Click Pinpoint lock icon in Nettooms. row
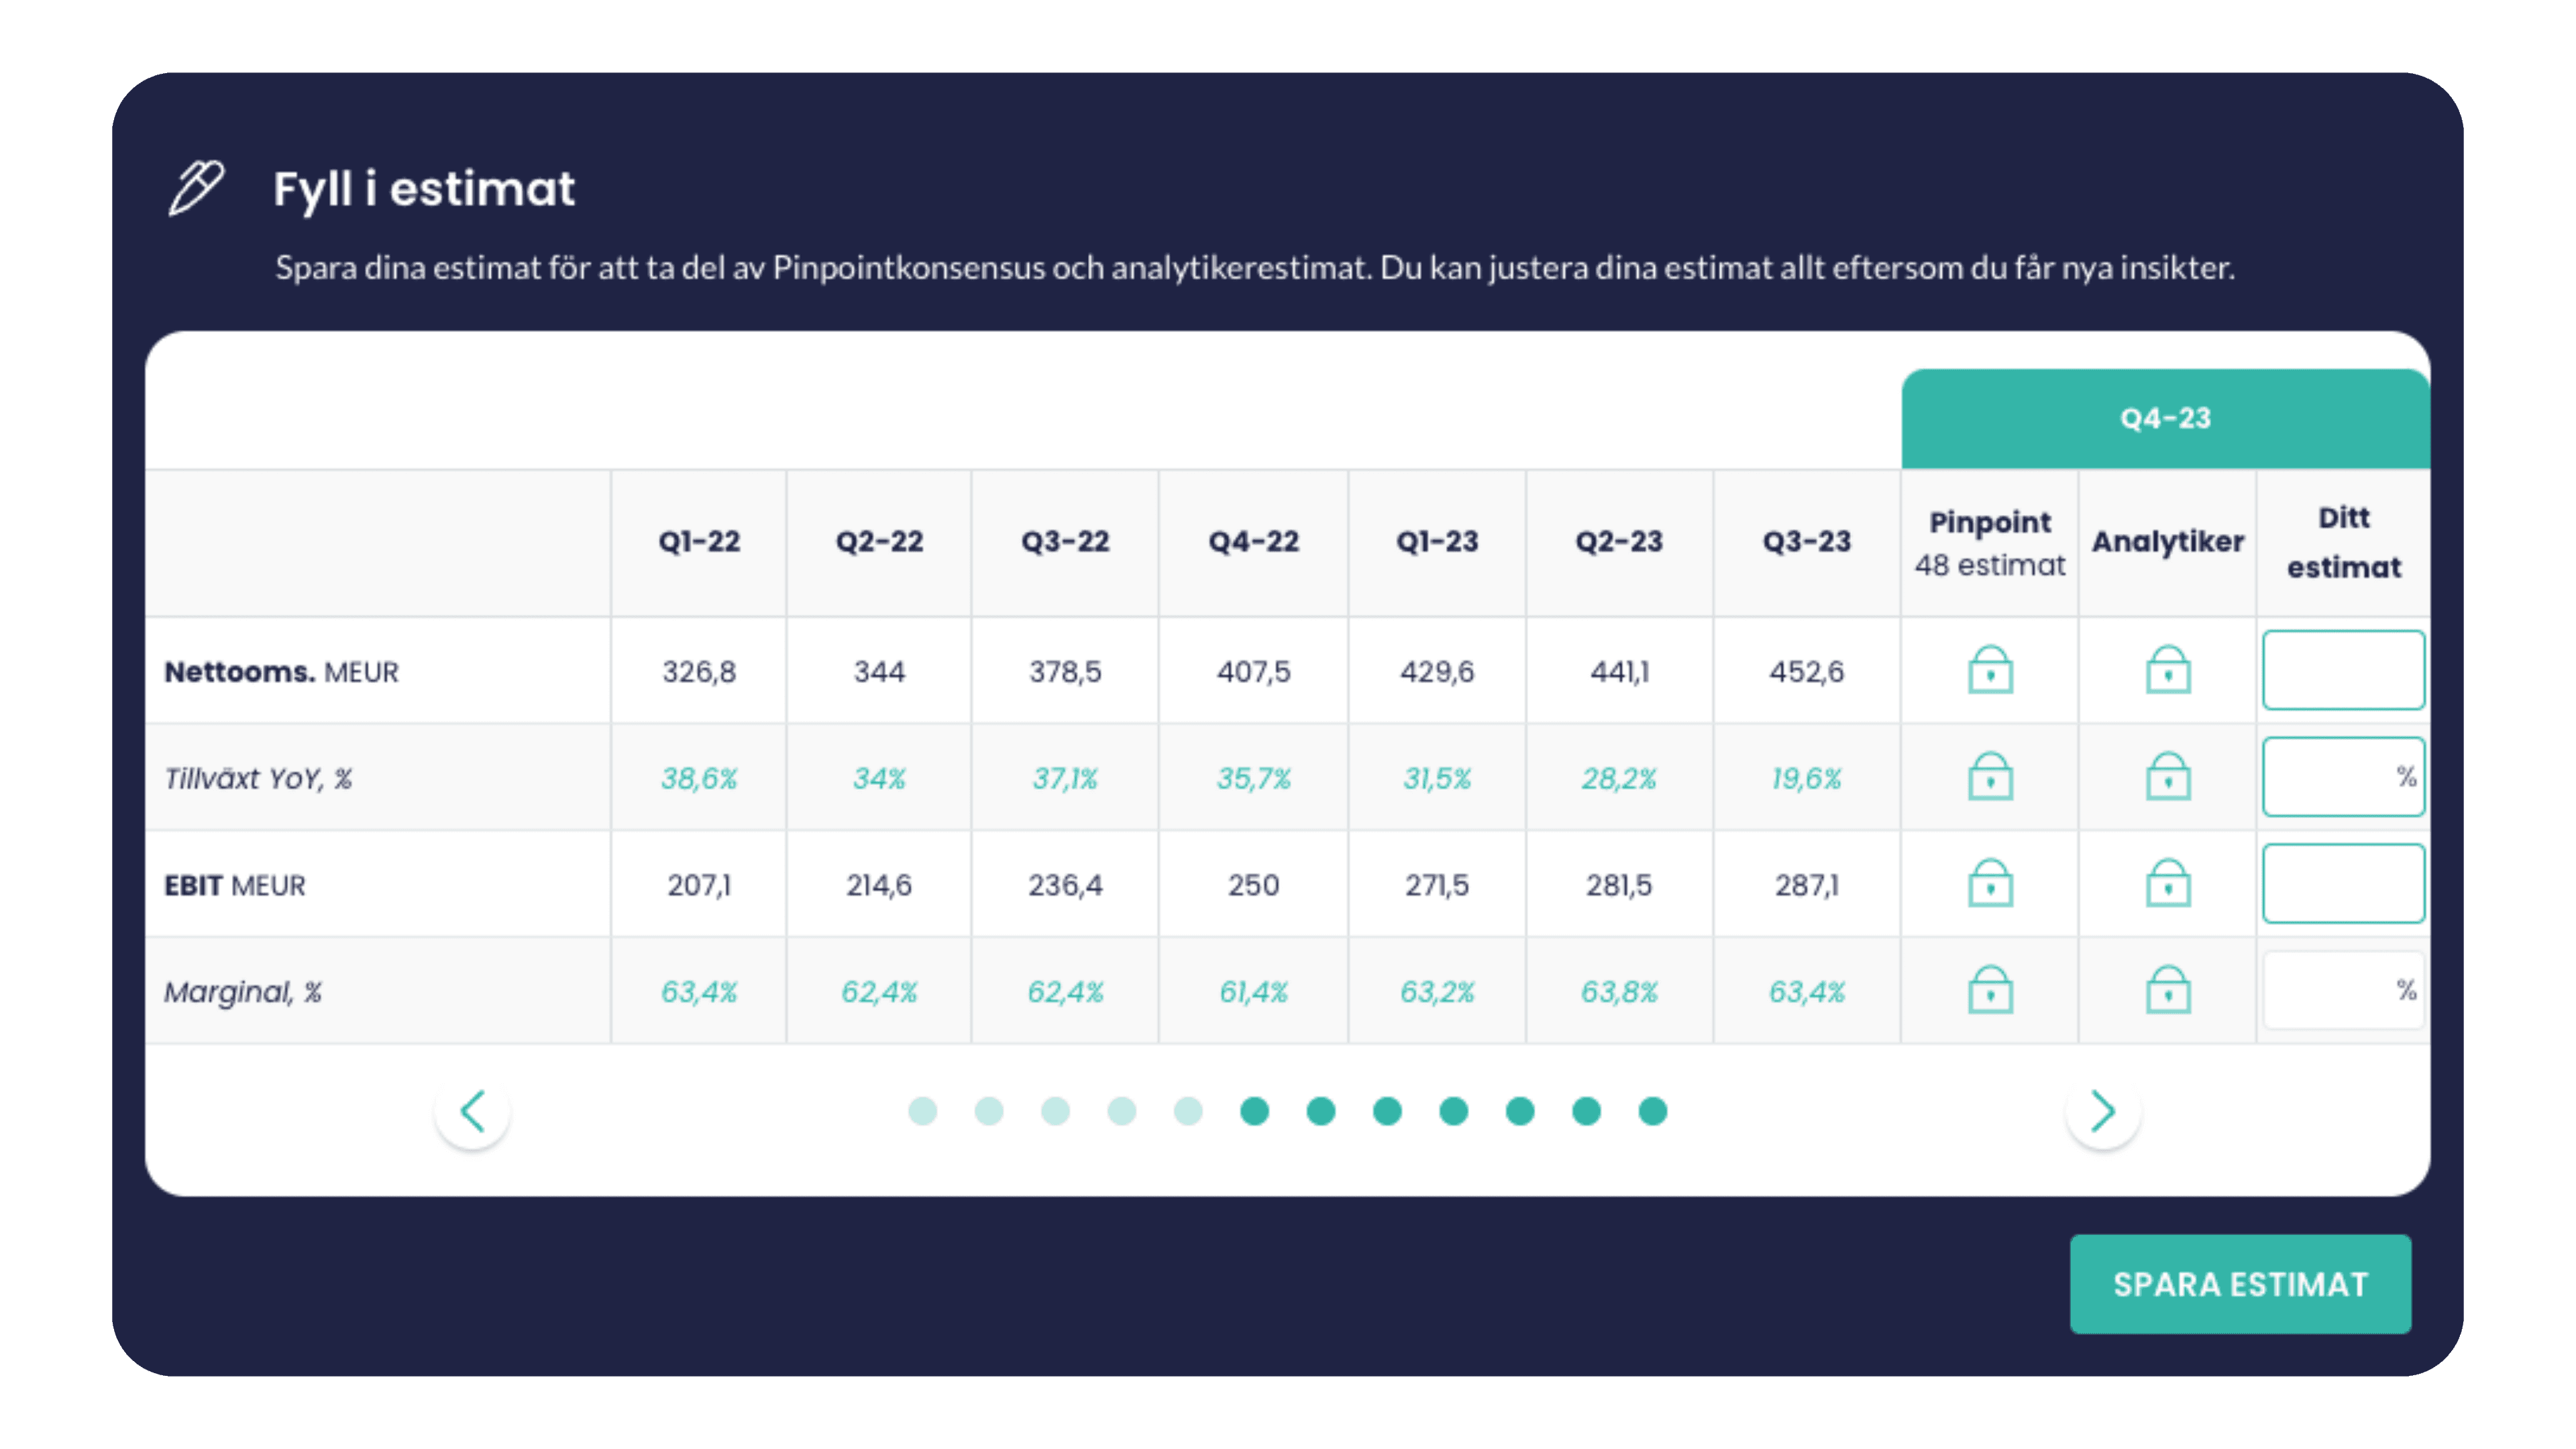 click(1990, 670)
